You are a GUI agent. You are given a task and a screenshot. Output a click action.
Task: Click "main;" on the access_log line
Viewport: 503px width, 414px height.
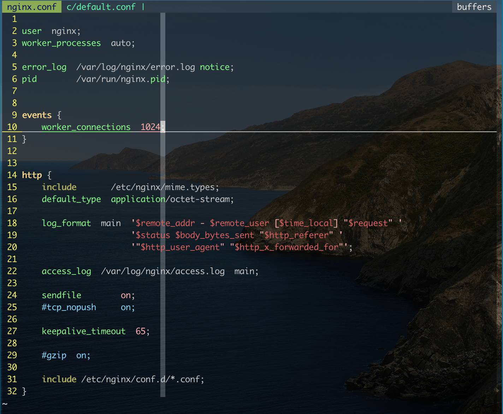point(247,271)
